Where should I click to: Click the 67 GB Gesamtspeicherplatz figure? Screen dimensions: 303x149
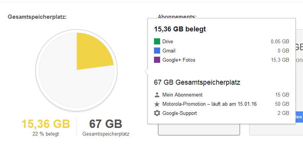(x=106, y=124)
